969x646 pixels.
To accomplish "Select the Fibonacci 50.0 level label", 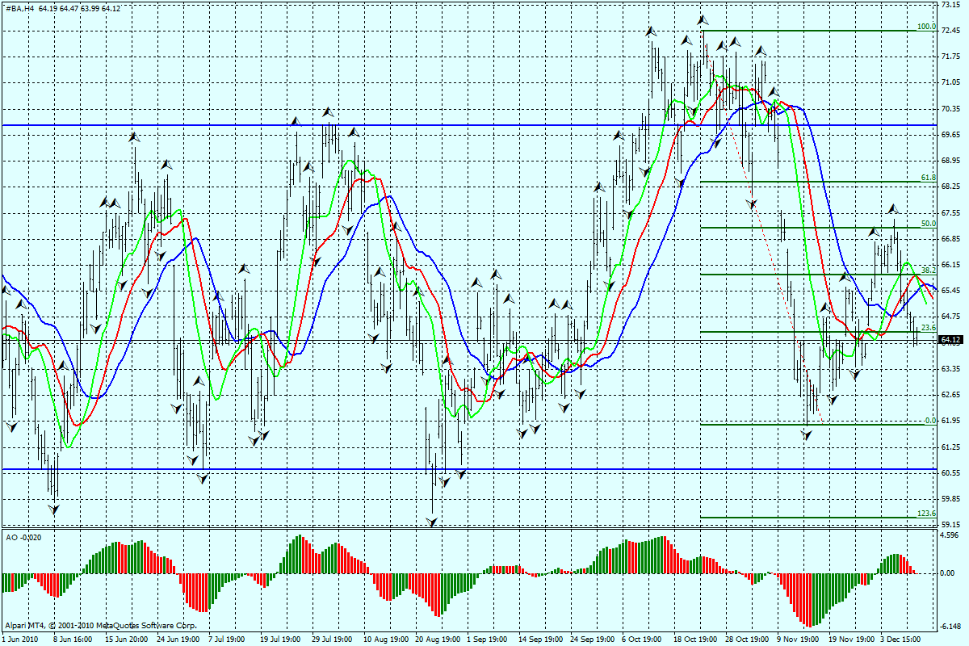I will [929, 224].
